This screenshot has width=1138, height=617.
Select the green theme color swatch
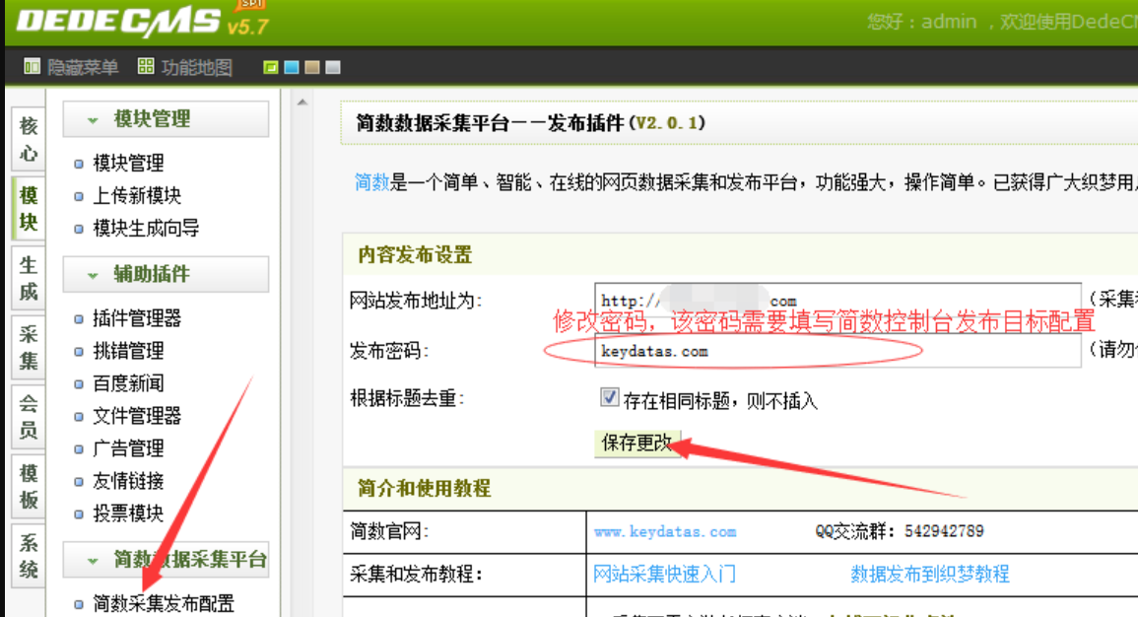pos(271,67)
